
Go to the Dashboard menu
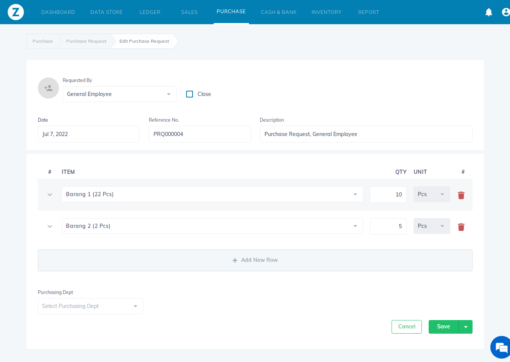[58, 12]
